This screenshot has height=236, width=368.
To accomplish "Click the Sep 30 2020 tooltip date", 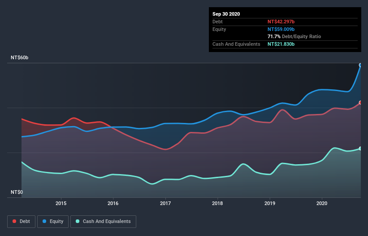I will pos(226,14).
